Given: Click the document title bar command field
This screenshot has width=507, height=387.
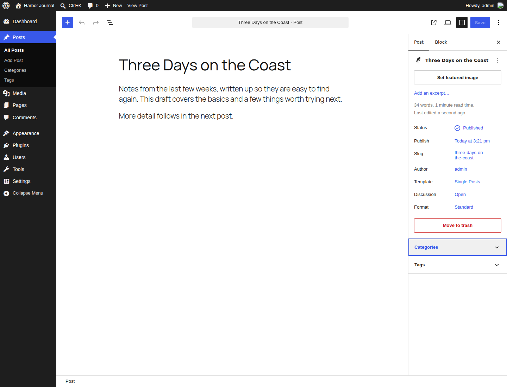Looking at the screenshot, I should coord(270,23).
